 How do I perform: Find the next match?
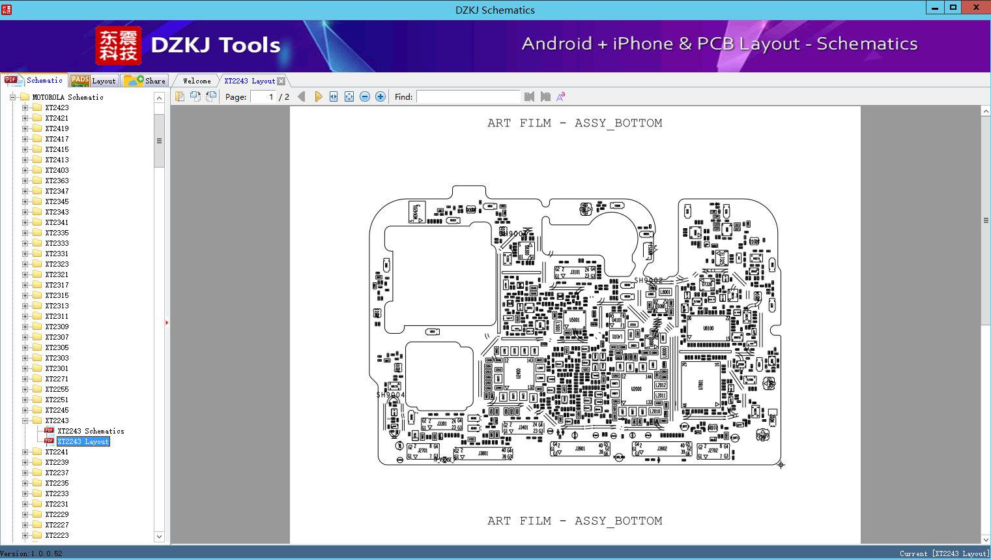point(545,96)
